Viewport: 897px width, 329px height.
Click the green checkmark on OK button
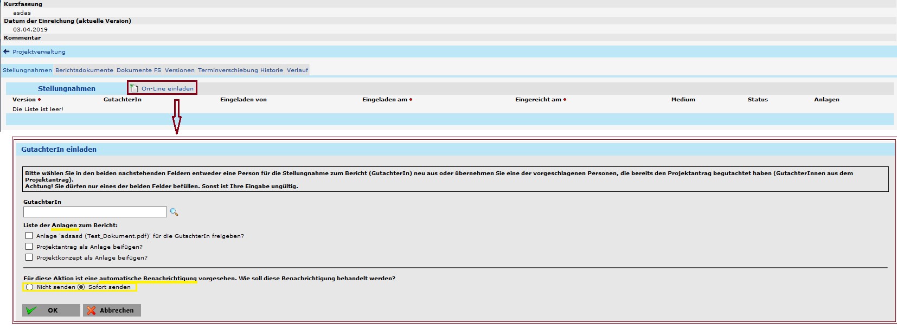pos(31,311)
